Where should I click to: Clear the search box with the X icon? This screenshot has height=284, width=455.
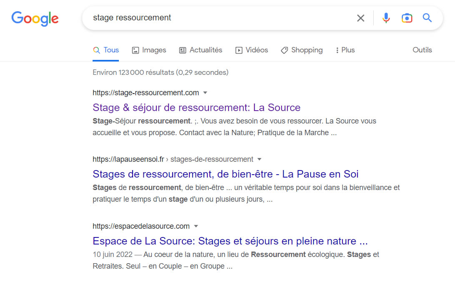click(x=360, y=18)
